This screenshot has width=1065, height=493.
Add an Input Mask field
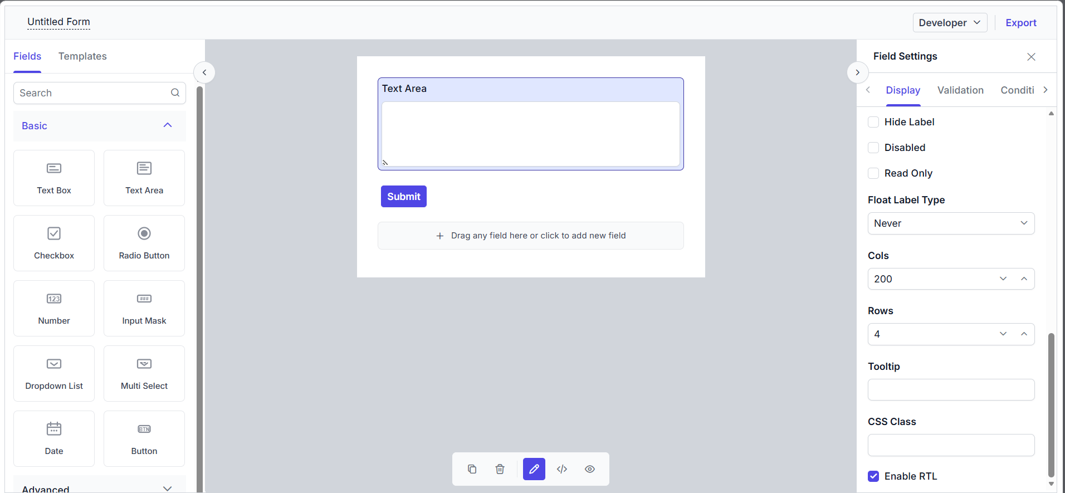[x=144, y=308]
